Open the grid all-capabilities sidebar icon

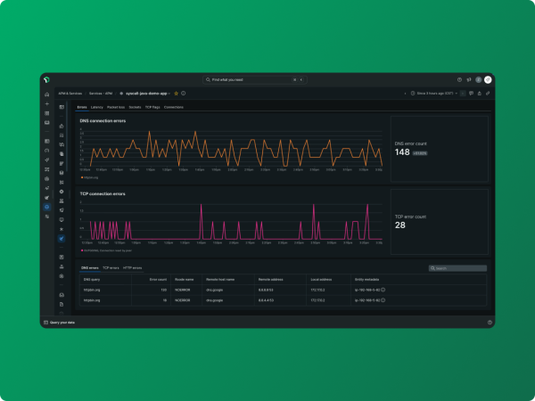point(47,113)
